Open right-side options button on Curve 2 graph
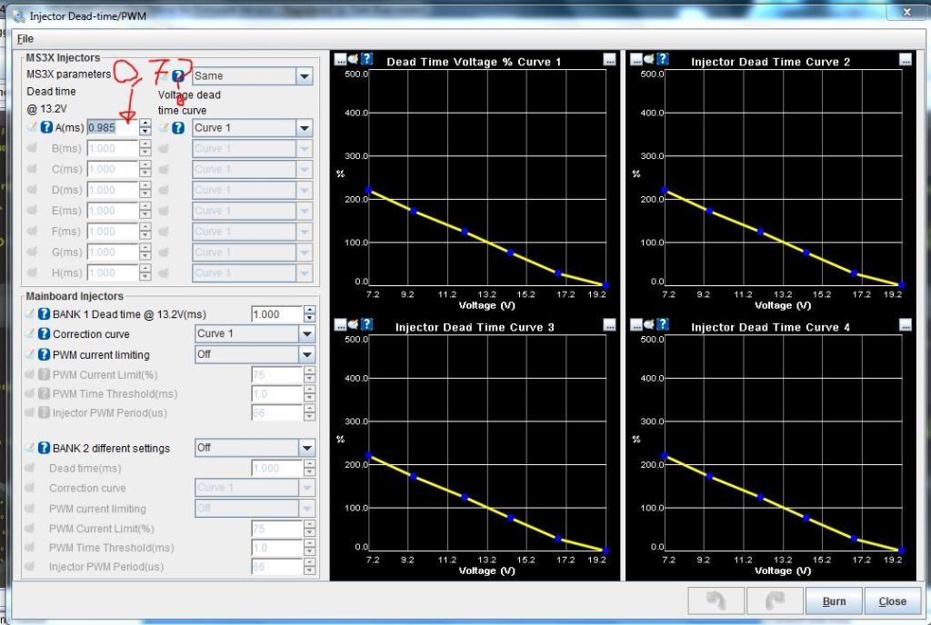The width and height of the screenshot is (931, 625). 905,59
